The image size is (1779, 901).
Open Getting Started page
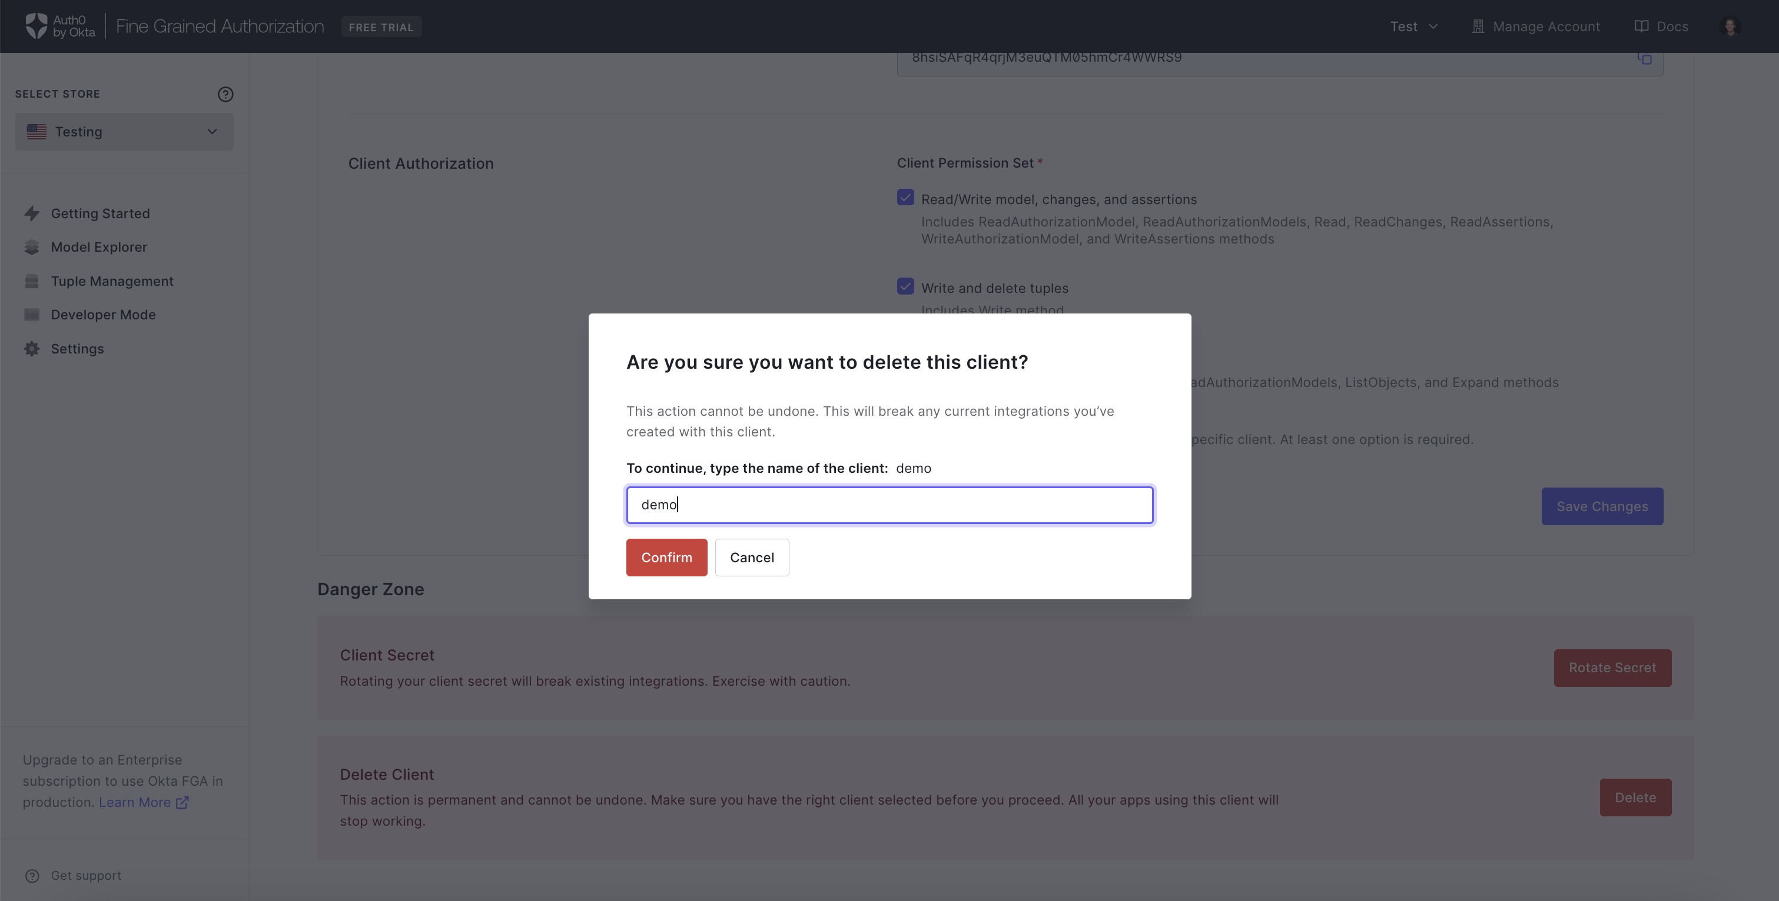tap(100, 213)
